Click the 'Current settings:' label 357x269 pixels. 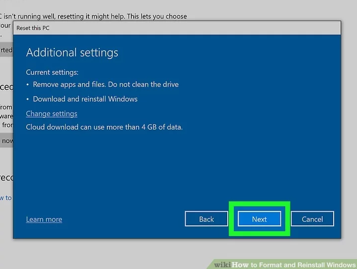52,72
